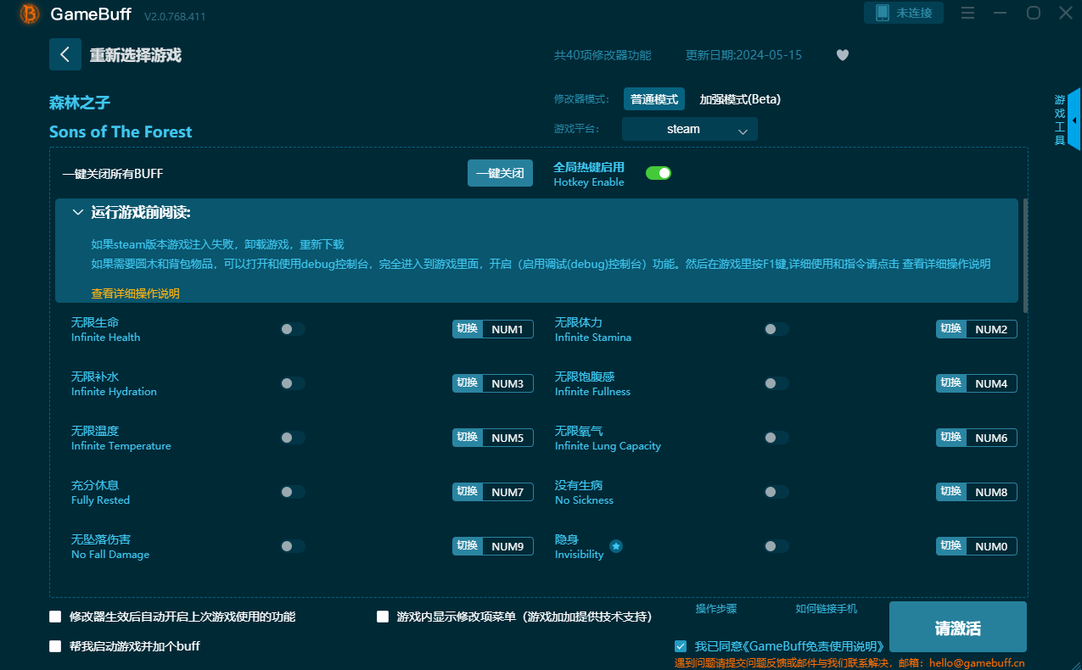Disable the Hotkey Enable global switch
Viewport: 1082px width, 670px height.
pos(659,172)
